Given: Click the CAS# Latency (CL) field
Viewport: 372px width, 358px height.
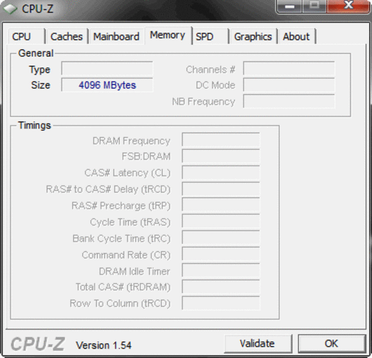Looking at the screenshot, I should pos(221,172).
